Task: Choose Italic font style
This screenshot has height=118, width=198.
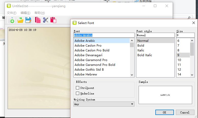Action: click(155, 50)
